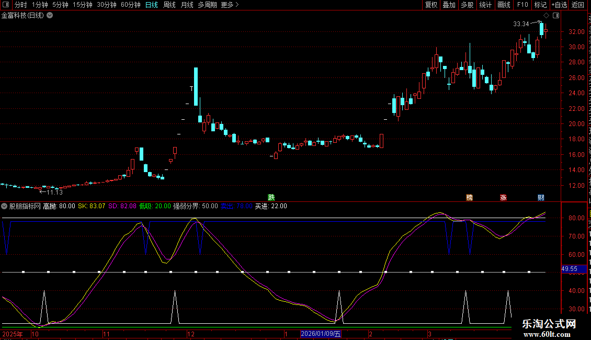This screenshot has width=591, height=340.
Task: Click the 卖出: 78.00 indicator value
Action: click(236, 206)
